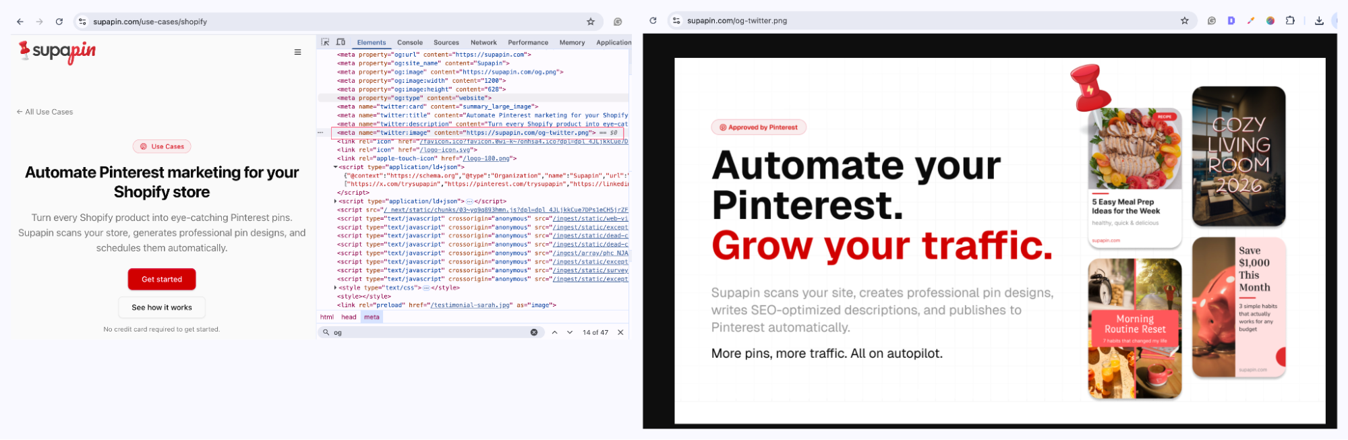Focus the DevTools search field containing 'og'
The image size is (1348, 440).
click(x=432, y=332)
